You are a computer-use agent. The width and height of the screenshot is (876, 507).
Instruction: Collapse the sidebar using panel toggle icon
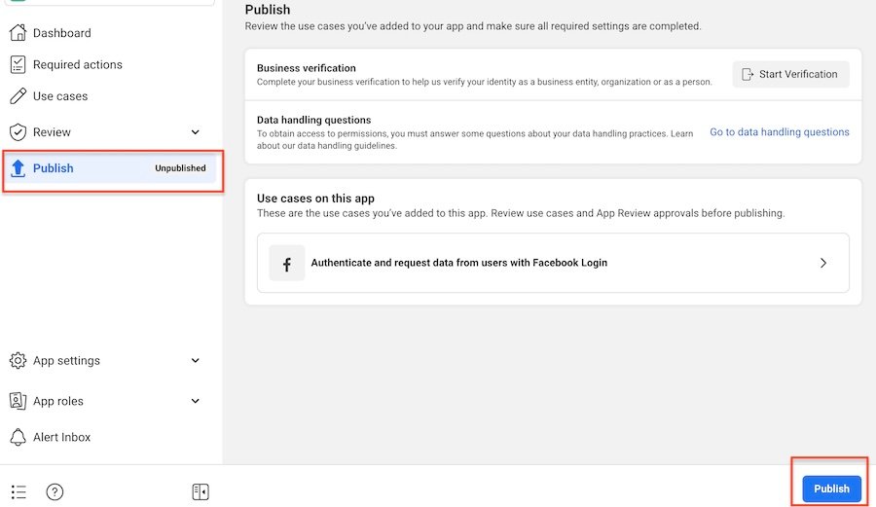click(x=201, y=491)
